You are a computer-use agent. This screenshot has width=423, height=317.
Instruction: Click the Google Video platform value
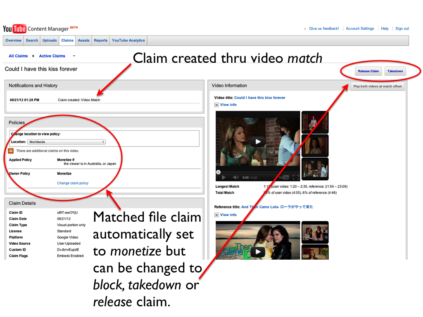67,237
